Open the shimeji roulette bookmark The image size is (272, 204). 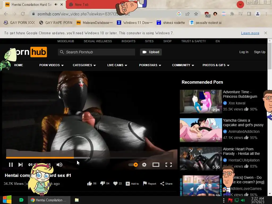(171, 23)
